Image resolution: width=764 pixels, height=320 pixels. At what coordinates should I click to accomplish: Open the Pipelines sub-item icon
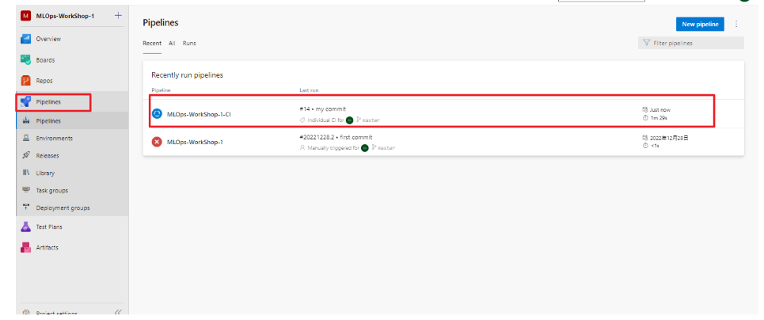(26, 121)
